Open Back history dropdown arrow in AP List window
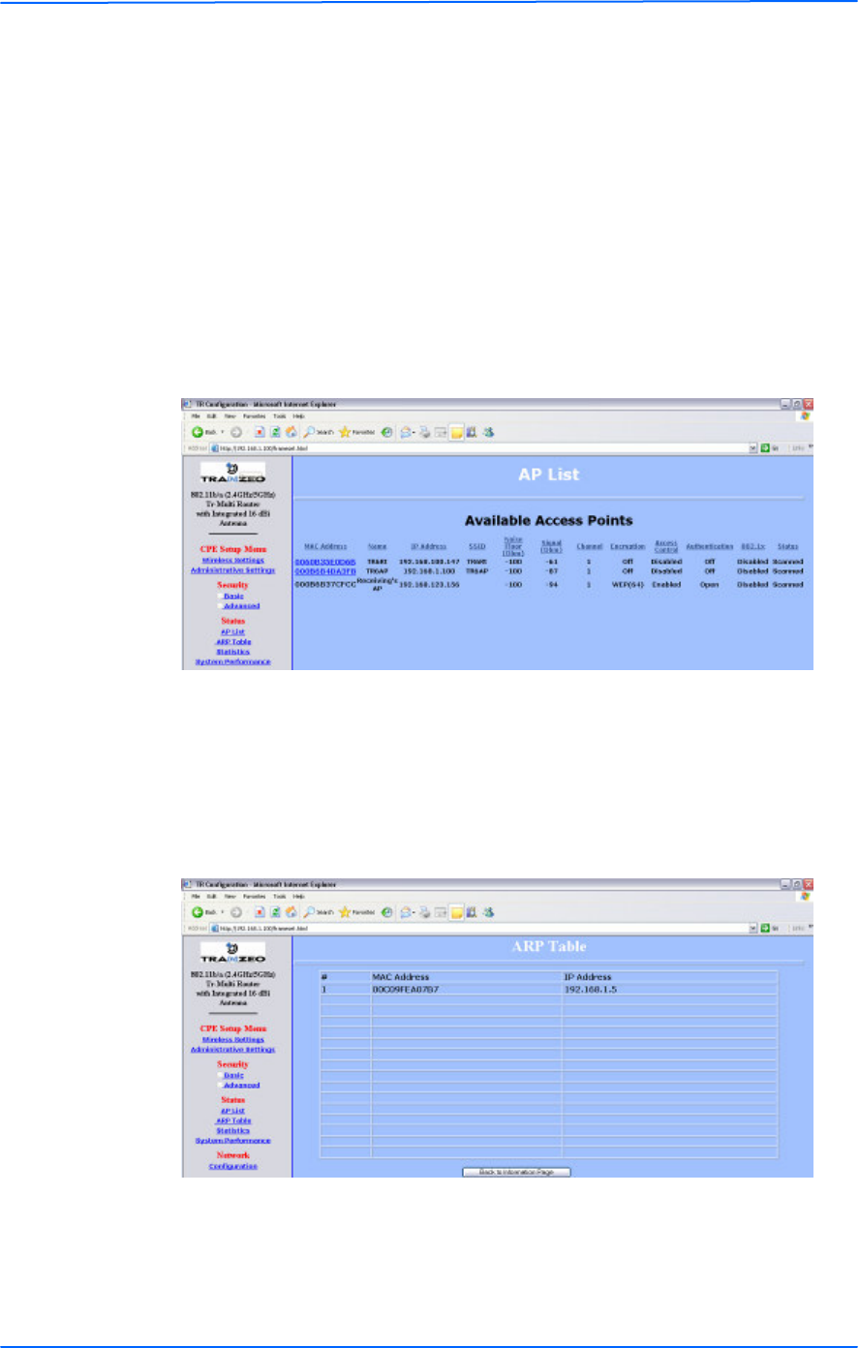Image resolution: width=859 pixels, height=1348 pixels. [223, 432]
